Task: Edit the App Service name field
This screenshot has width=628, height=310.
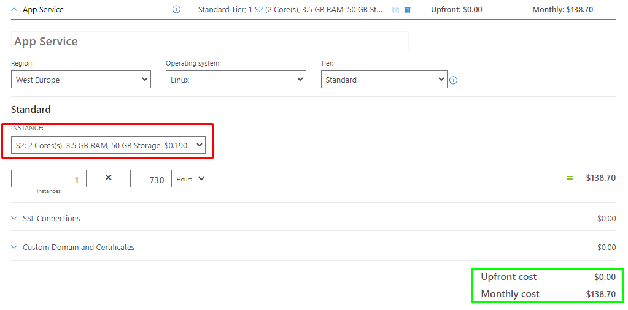Action: pyautogui.click(x=210, y=41)
